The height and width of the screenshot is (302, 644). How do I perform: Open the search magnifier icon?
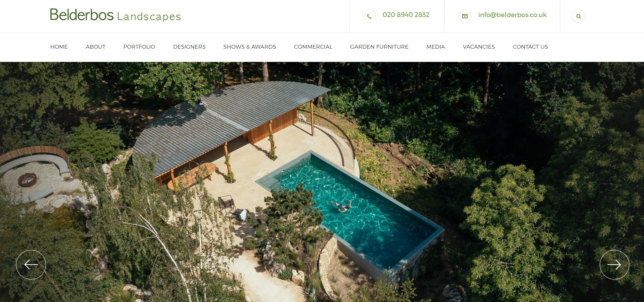[578, 16]
